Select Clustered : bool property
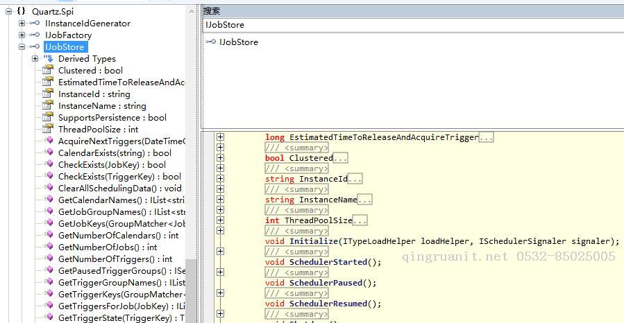624x323 pixels. pyautogui.click(x=90, y=70)
